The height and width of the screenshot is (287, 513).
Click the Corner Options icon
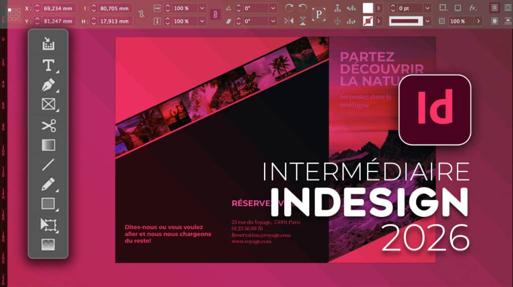click(443, 8)
